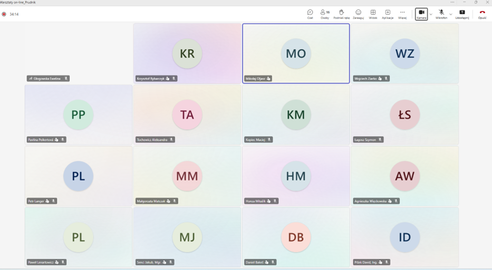Open the Czat chat panel
Screen dimensions: 492x270
310,14
